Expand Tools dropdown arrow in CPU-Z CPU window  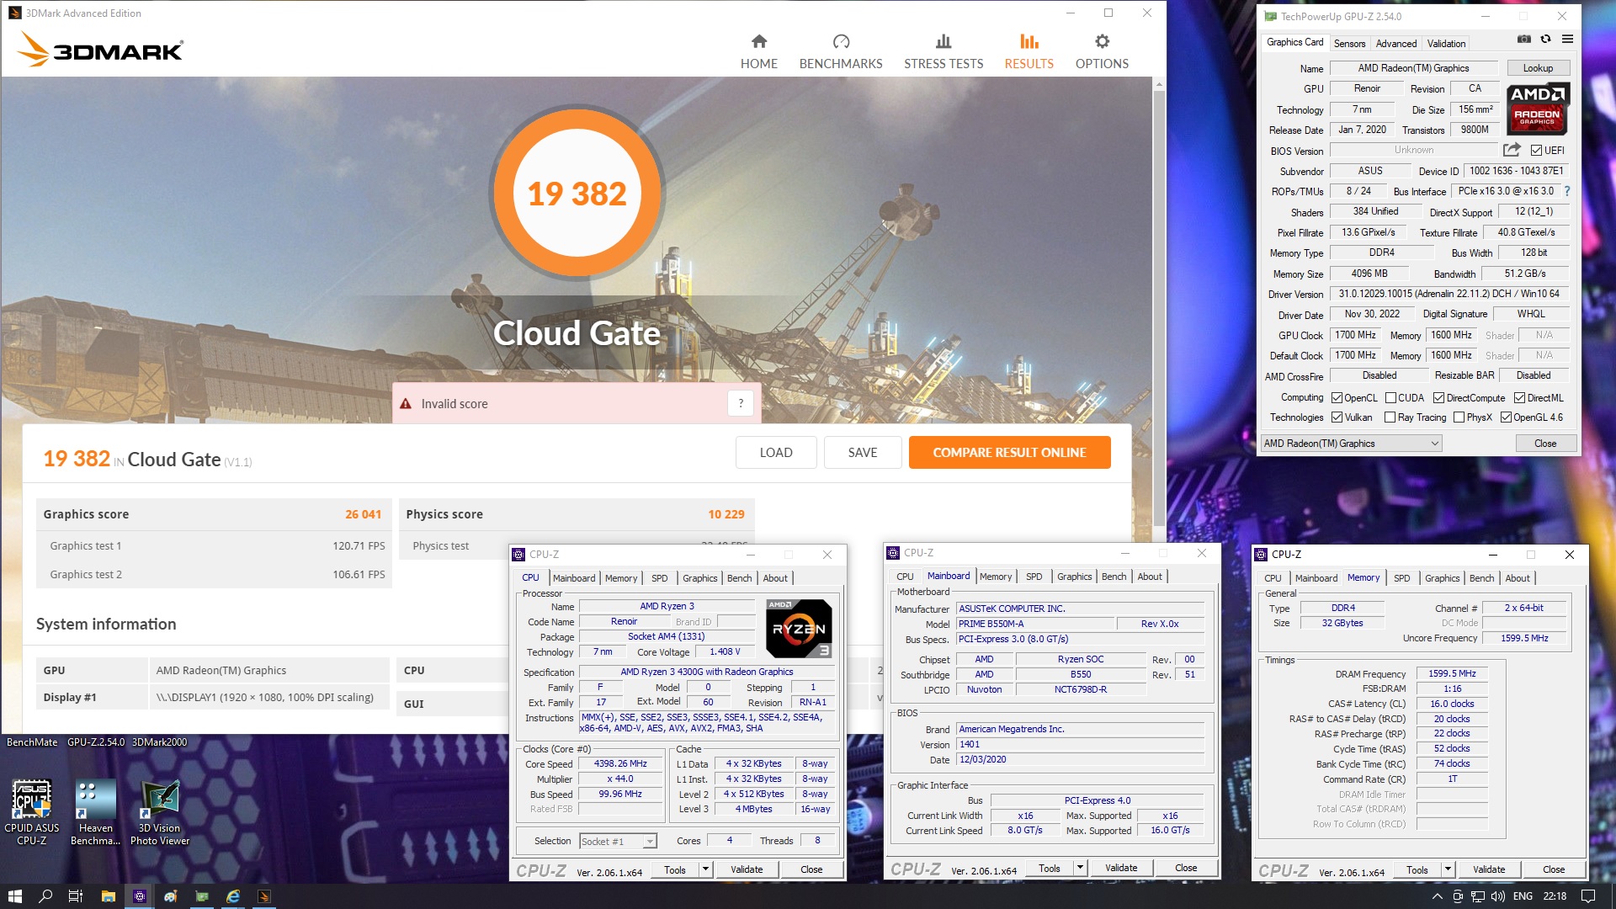tap(706, 869)
